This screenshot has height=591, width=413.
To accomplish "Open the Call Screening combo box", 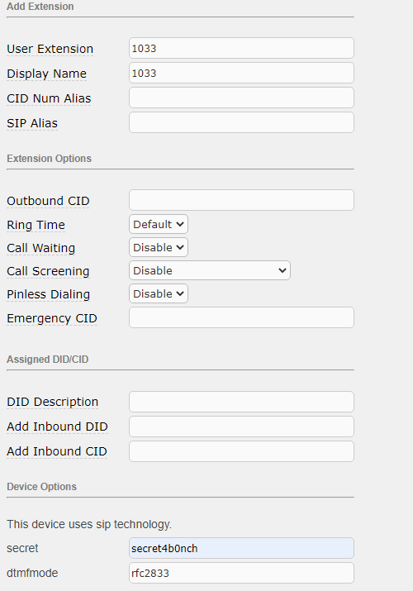I will 210,270.
